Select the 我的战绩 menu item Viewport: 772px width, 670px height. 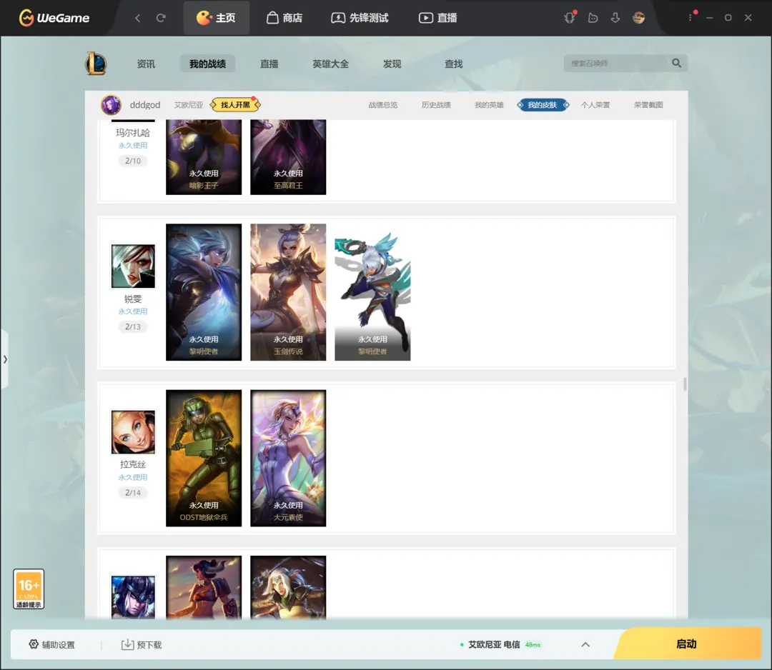point(207,64)
